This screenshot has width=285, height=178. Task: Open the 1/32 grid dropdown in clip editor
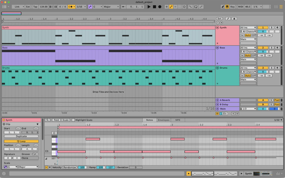click(x=278, y=120)
